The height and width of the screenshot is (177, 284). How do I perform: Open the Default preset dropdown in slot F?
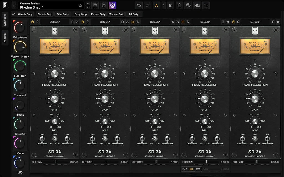(x=255, y=22)
